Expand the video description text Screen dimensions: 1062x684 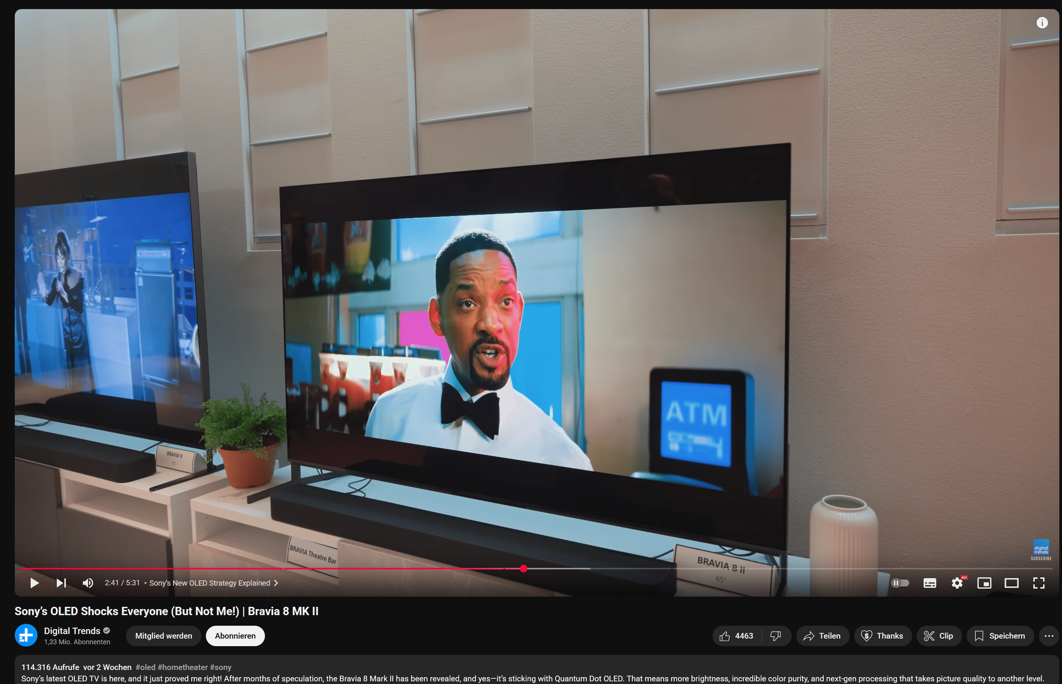[533, 679]
